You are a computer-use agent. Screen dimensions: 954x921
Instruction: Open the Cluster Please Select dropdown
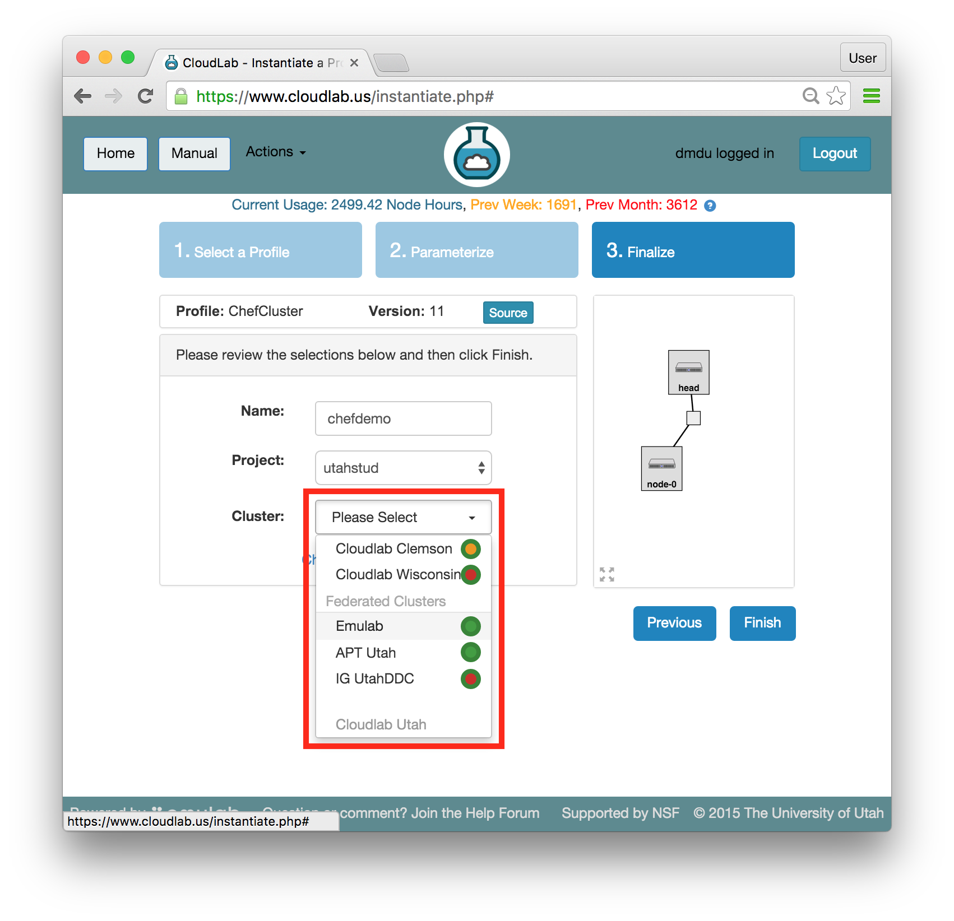(404, 517)
